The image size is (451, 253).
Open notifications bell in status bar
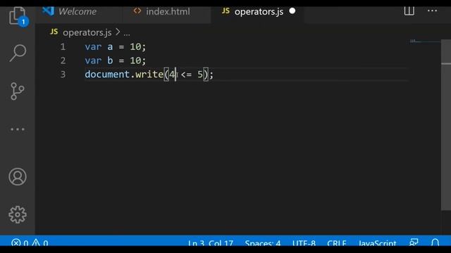point(435,242)
